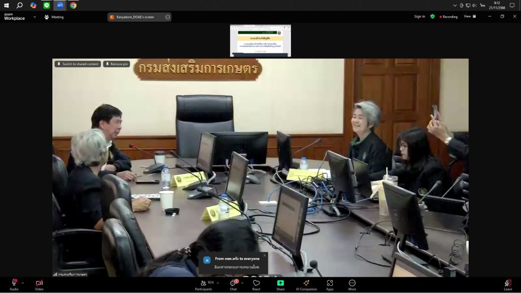This screenshot has width=521, height=293.
Task: Expand the audio options arrow
Action: [22, 283]
